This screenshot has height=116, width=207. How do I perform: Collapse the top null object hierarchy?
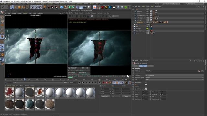[133, 9]
